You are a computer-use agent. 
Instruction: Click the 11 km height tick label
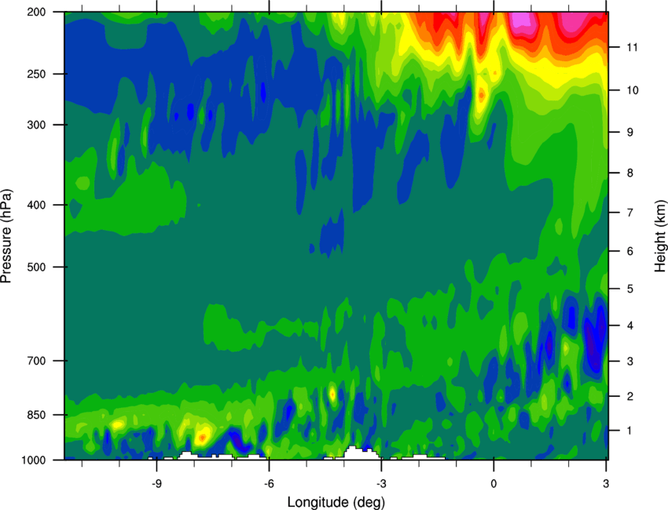[632, 47]
